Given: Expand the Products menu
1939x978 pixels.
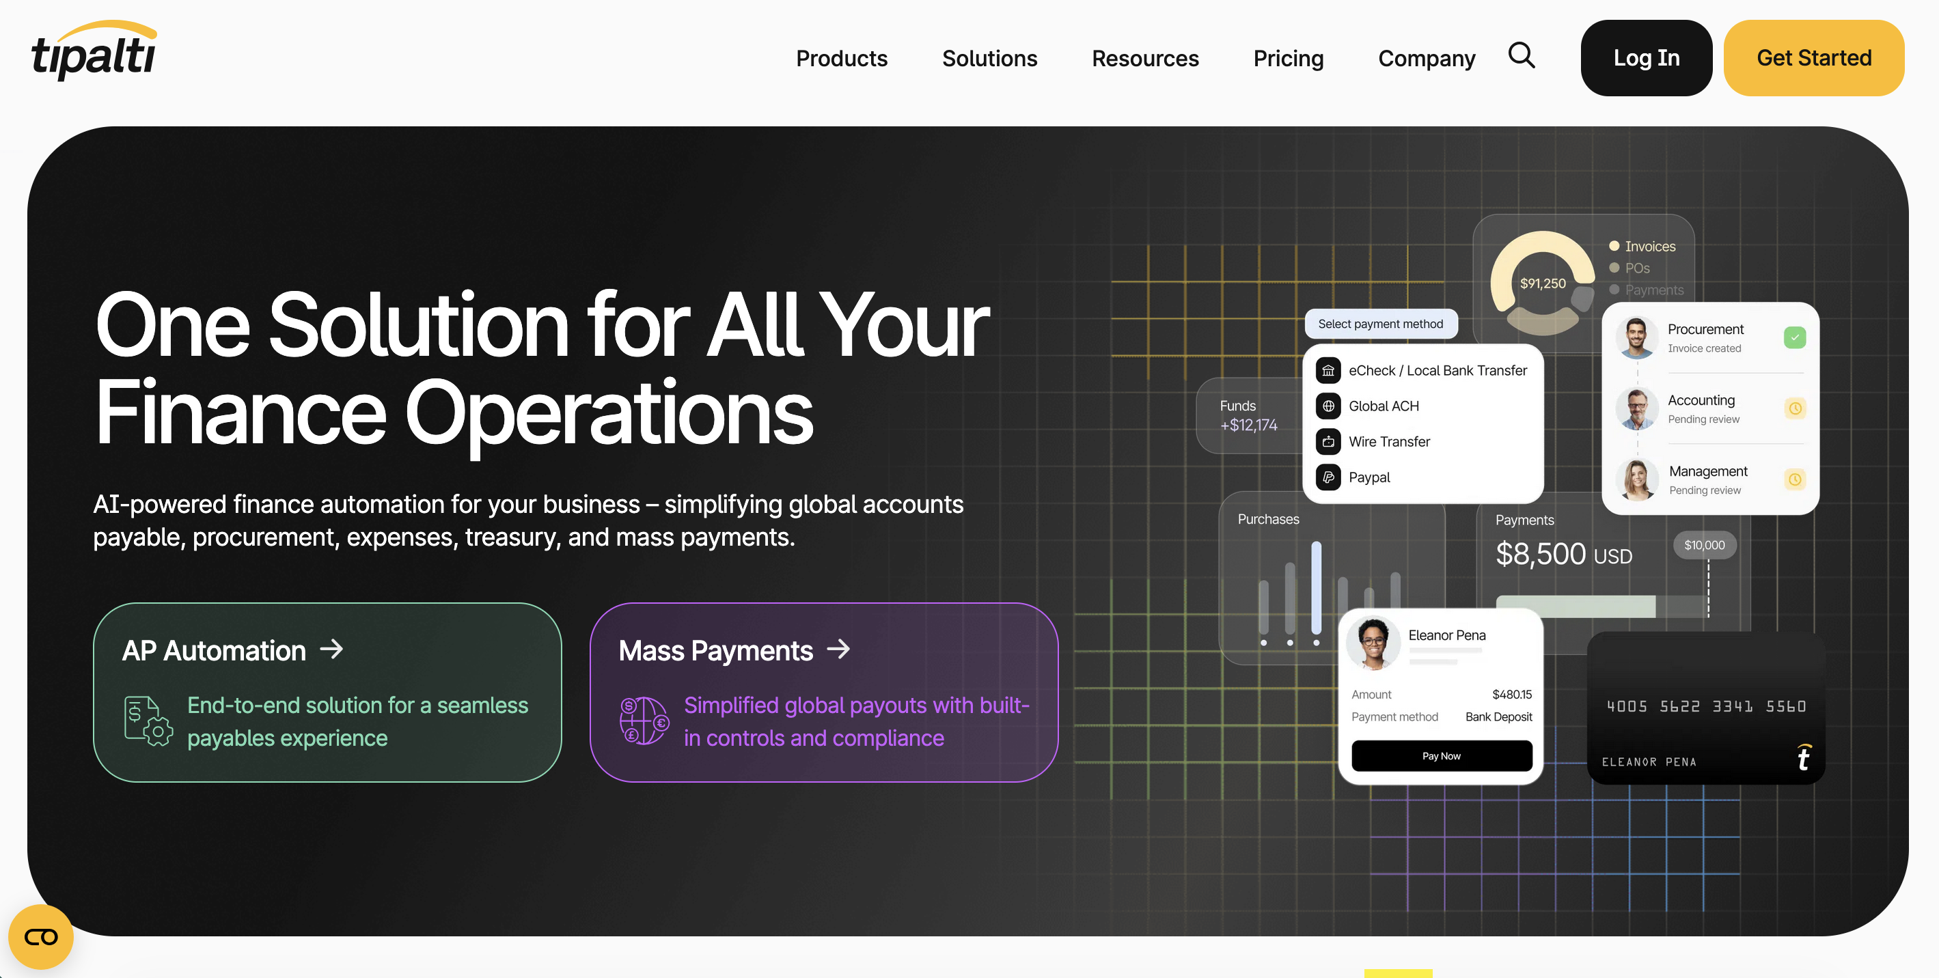Looking at the screenshot, I should click(842, 58).
